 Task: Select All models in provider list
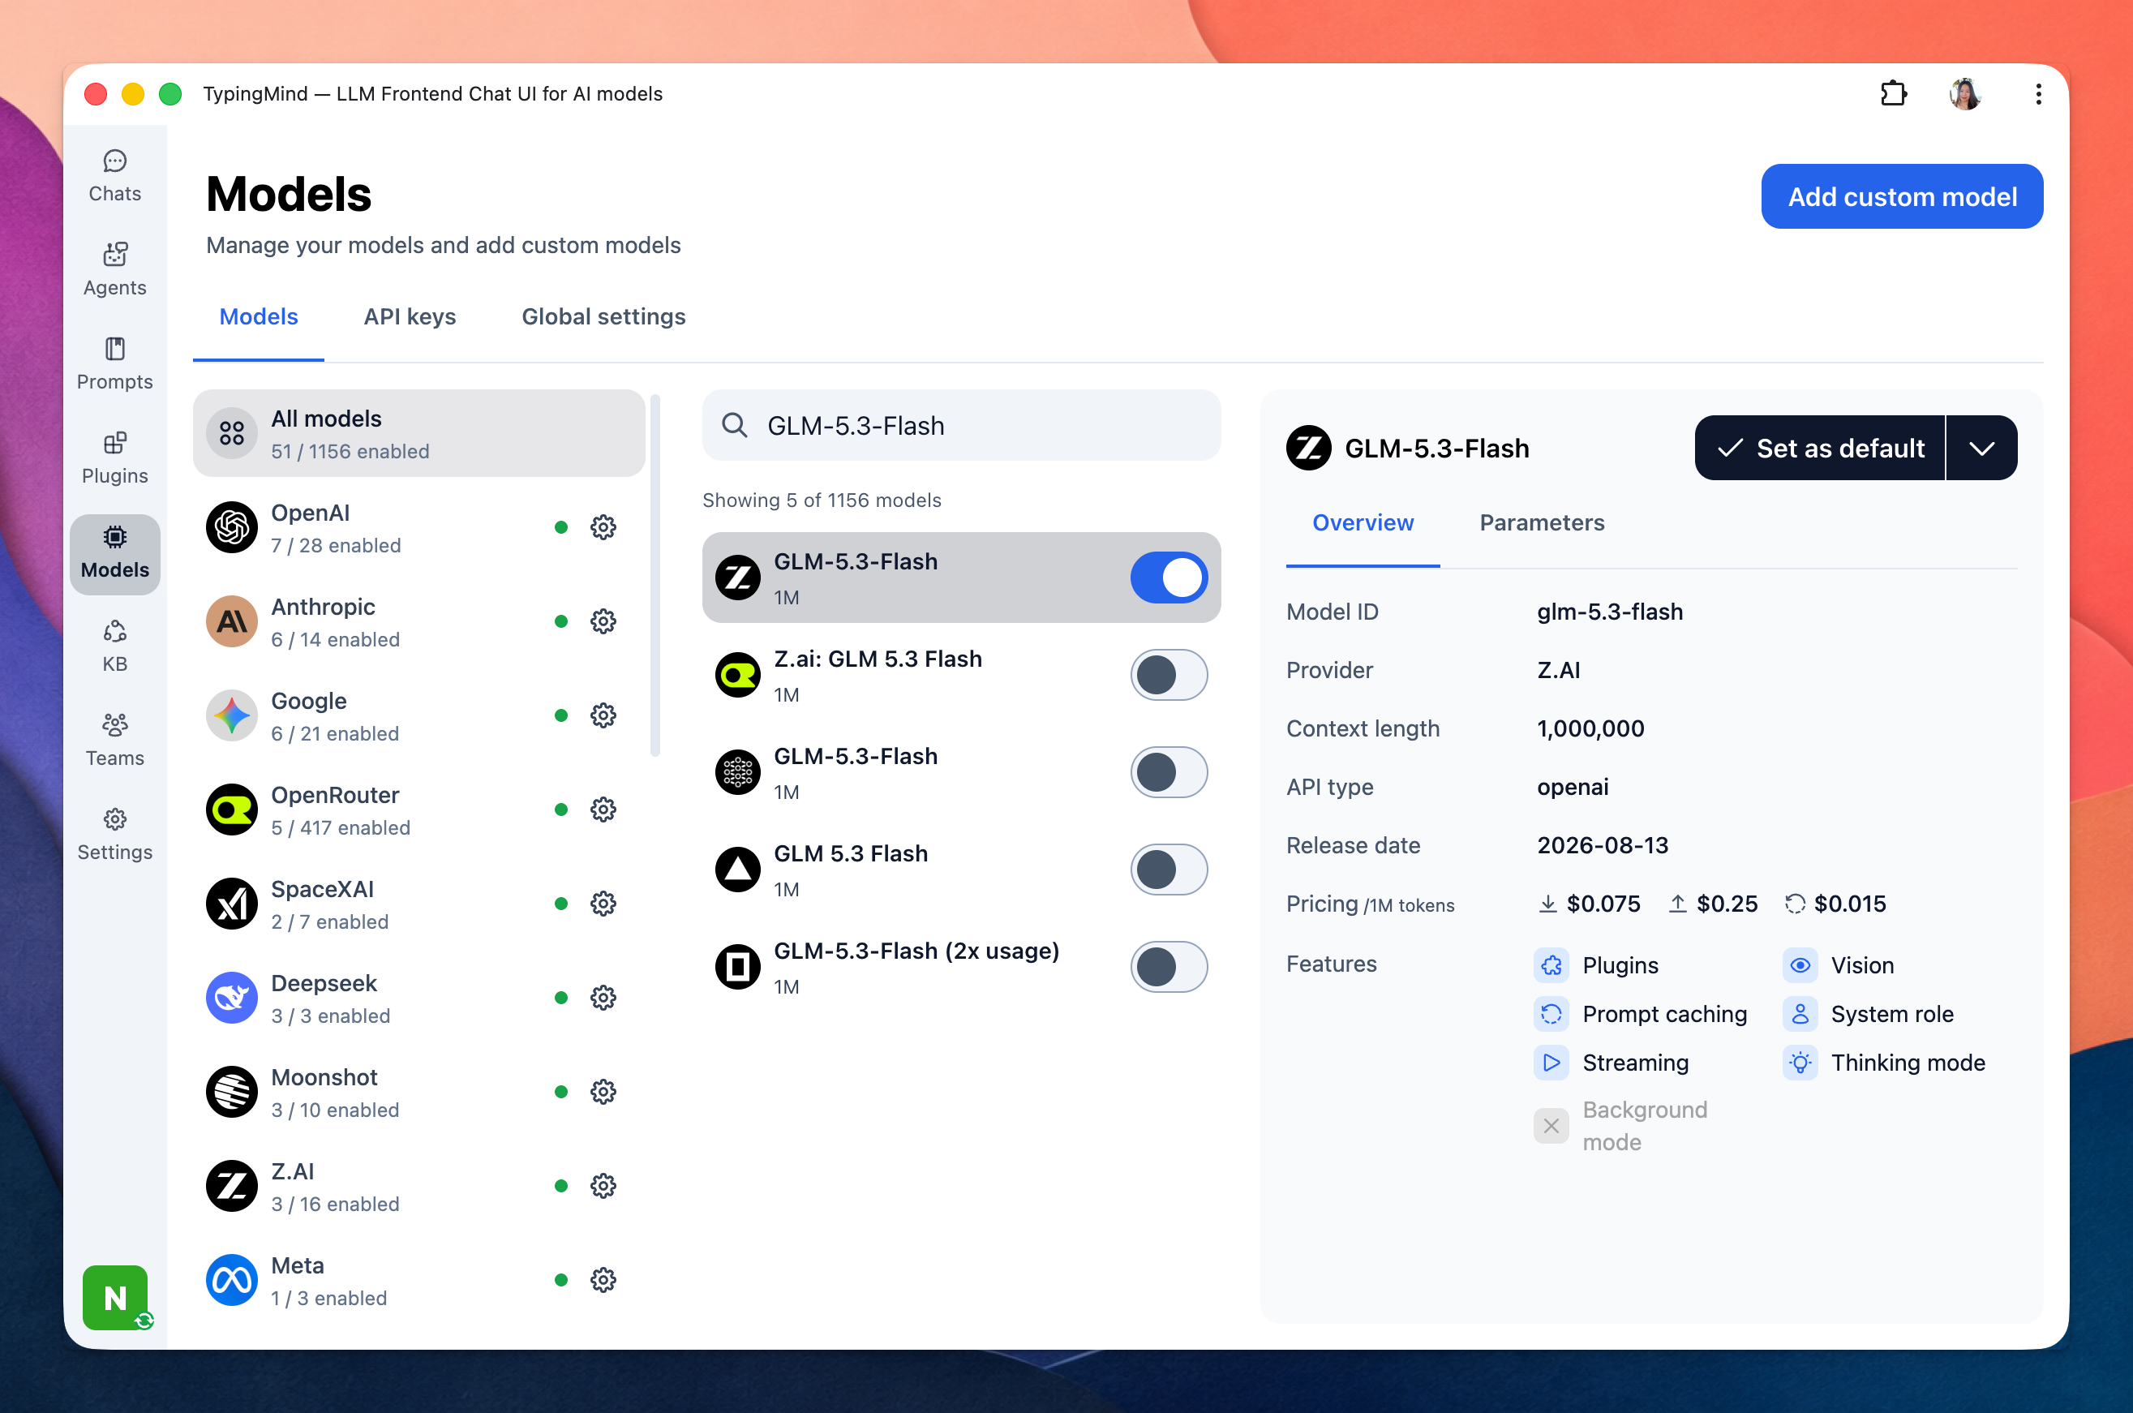tap(418, 433)
